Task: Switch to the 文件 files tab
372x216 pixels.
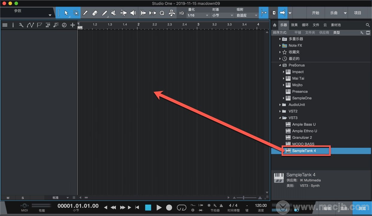Action: pyautogui.click(x=316, y=25)
